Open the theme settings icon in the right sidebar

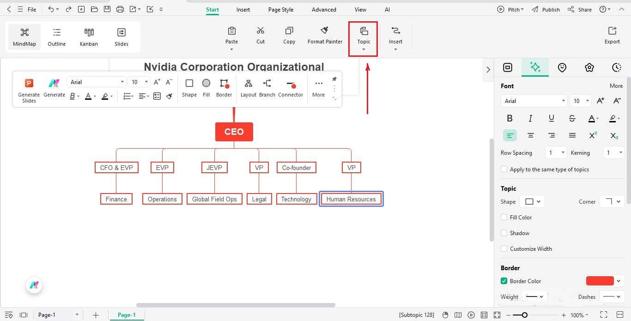(589, 67)
